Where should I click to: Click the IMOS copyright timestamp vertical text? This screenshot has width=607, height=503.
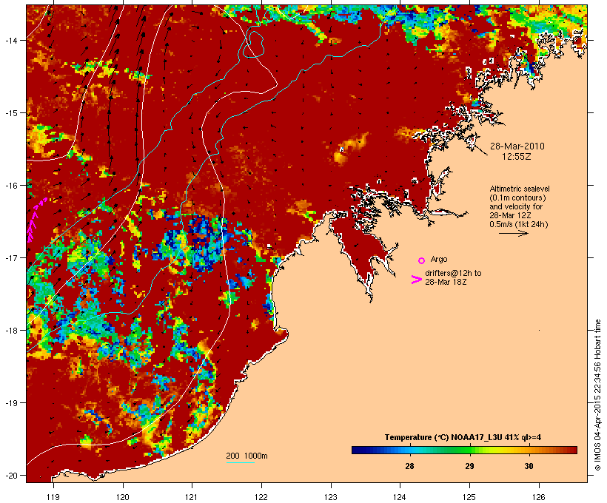[597, 395]
